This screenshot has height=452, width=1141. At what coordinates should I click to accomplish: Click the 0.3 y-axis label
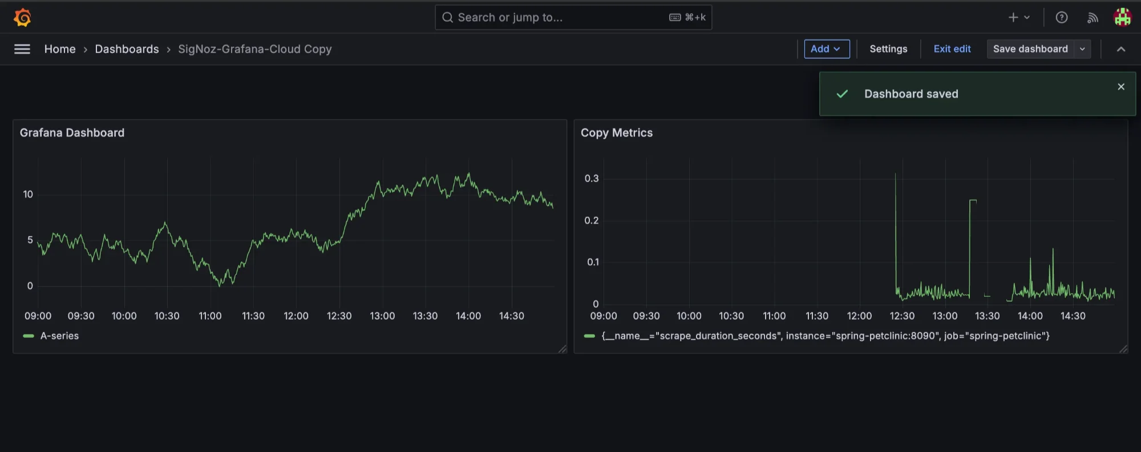point(592,179)
